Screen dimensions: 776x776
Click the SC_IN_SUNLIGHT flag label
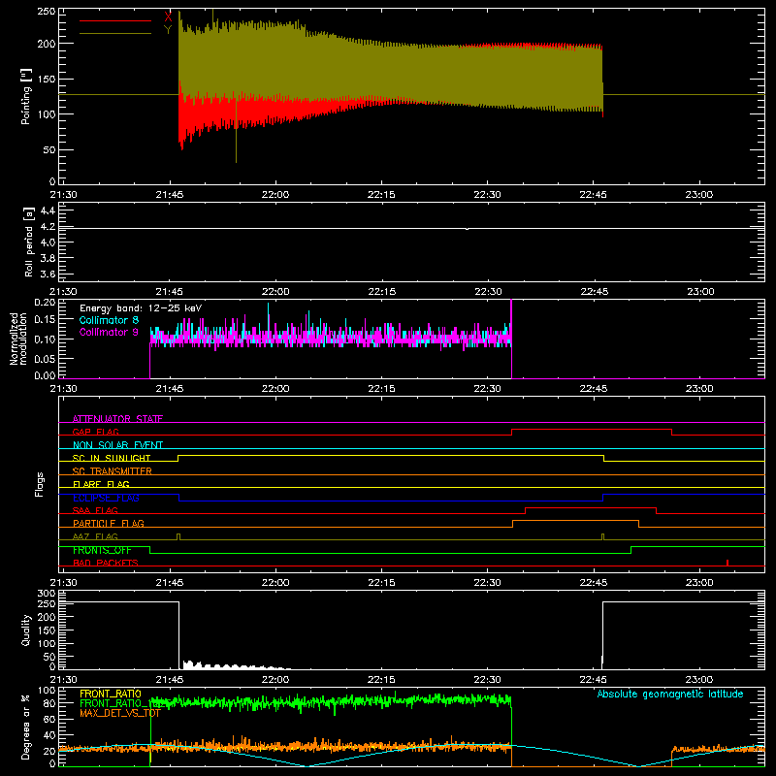[112, 458]
